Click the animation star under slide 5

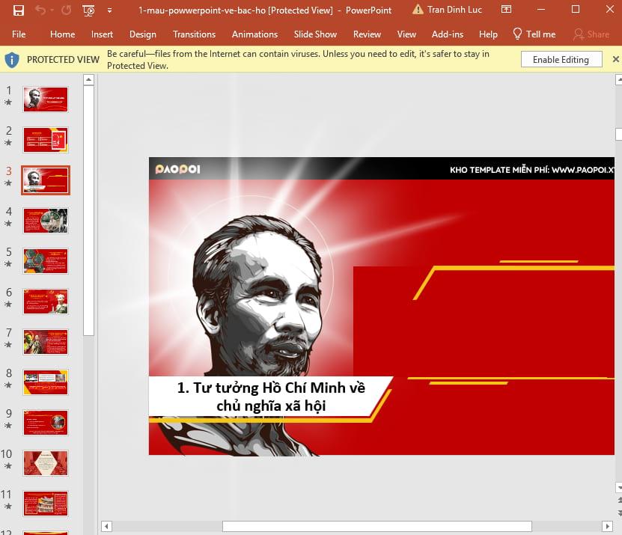8,264
